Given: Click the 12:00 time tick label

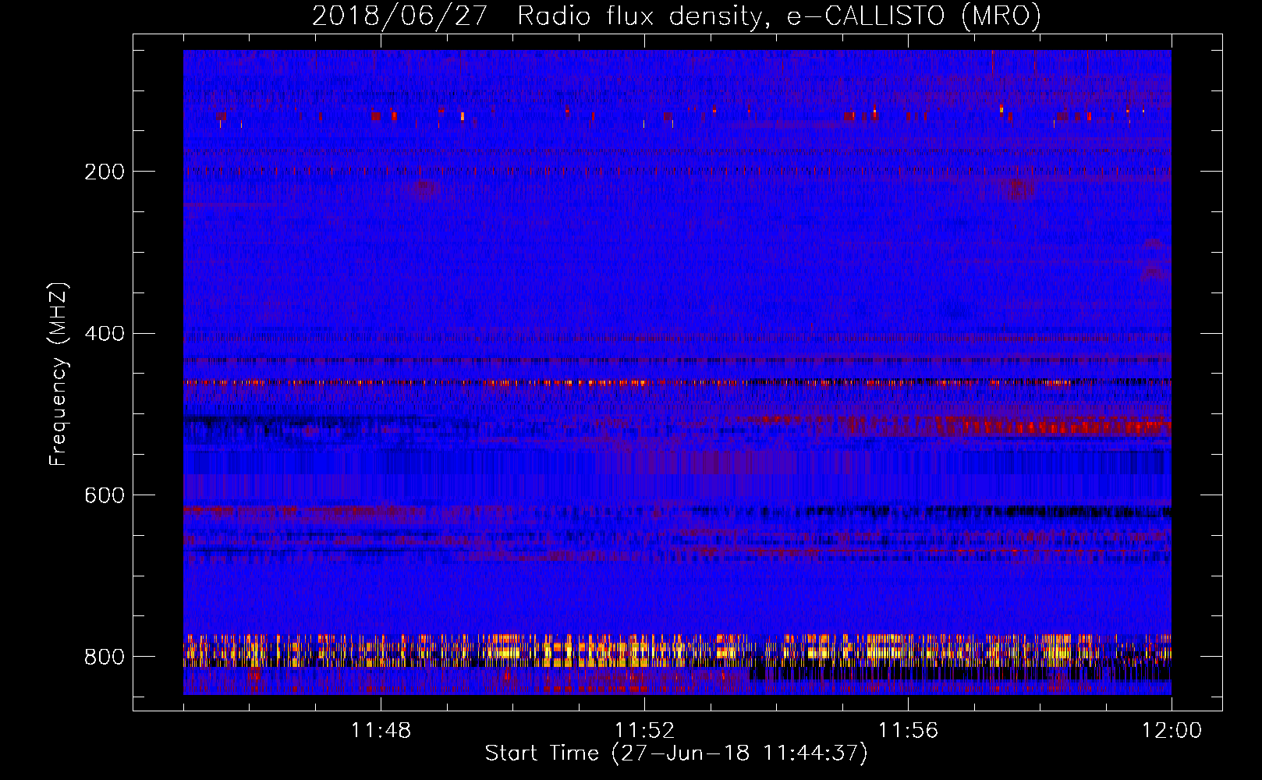Looking at the screenshot, I should click(x=1172, y=731).
